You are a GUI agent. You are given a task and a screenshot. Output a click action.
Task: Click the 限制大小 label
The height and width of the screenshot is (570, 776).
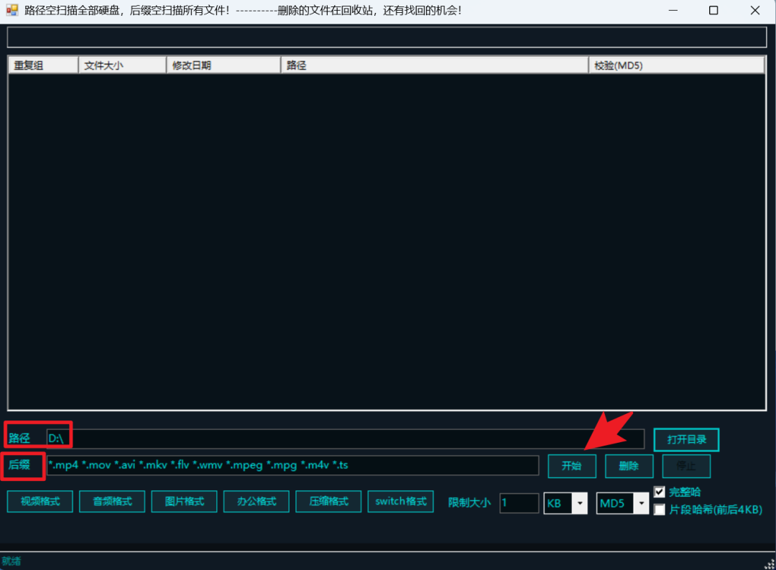469,502
